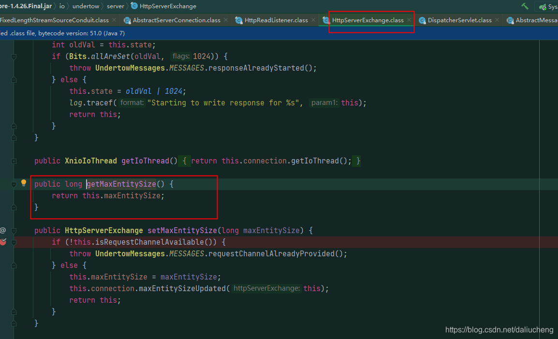Click the 'httpServerExchange:' parameter hint
The width and height of the screenshot is (558, 339).
coord(266,288)
